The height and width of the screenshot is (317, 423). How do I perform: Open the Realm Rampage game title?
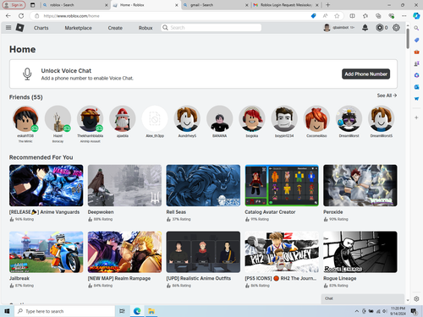[x=119, y=278]
